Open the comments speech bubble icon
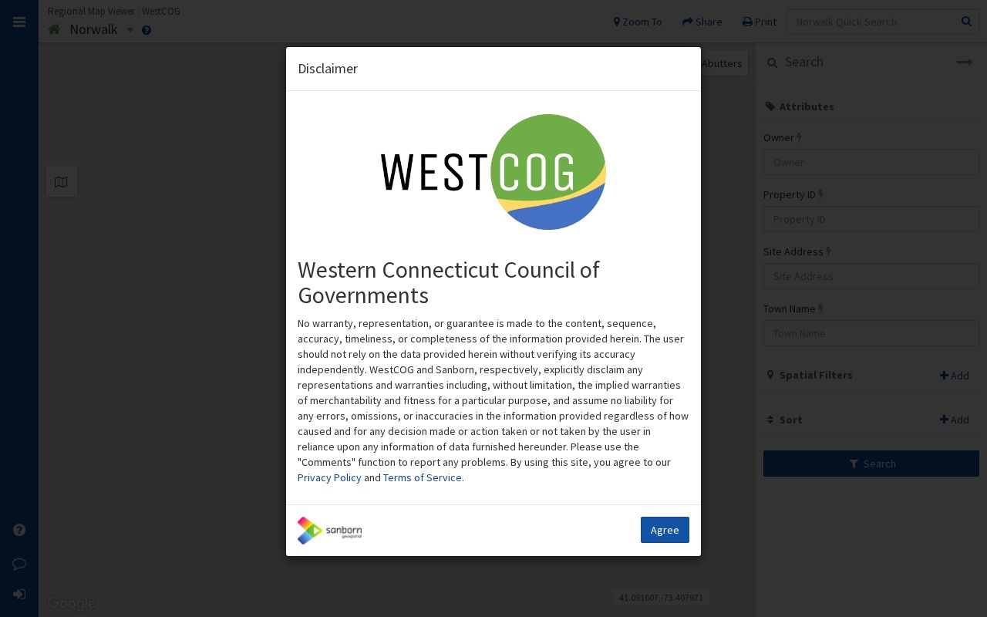 tap(19, 564)
